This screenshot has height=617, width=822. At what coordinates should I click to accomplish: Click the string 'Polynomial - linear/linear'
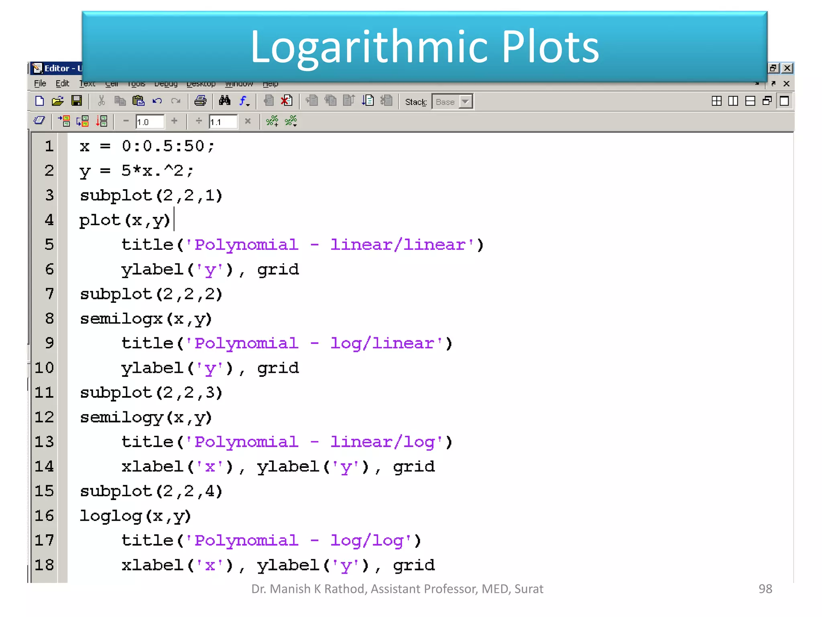tap(330, 245)
